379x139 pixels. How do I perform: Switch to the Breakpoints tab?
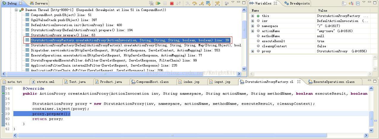click(297, 3)
